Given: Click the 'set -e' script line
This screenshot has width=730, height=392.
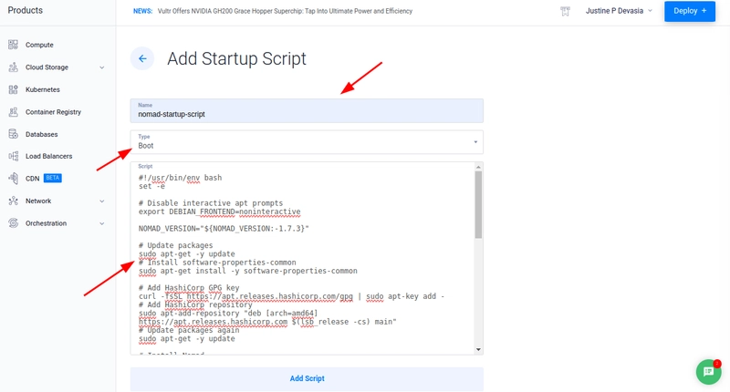Looking at the screenshot, I should click(151, 186).
